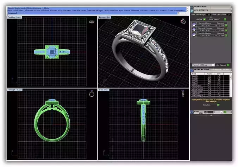238x167 pixels.
Task: Choose Machine display mode option
Action: (x=163, y=11)
